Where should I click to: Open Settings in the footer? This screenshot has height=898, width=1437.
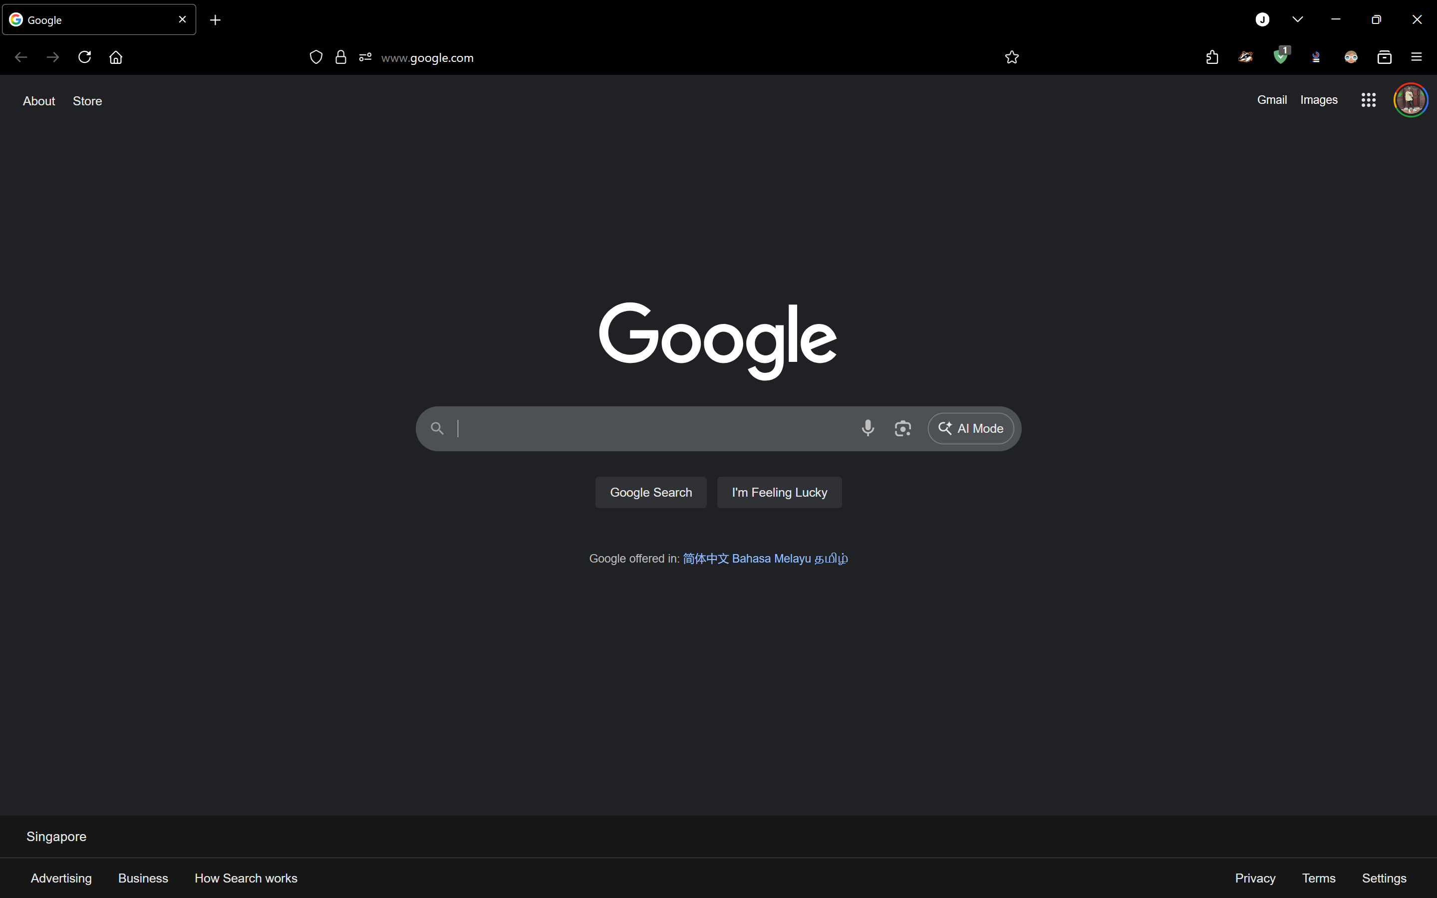[x=1384, y=878]
